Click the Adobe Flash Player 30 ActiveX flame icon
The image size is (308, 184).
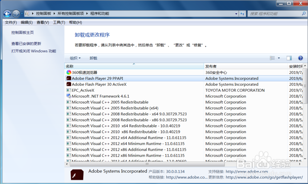coord(68,84)
